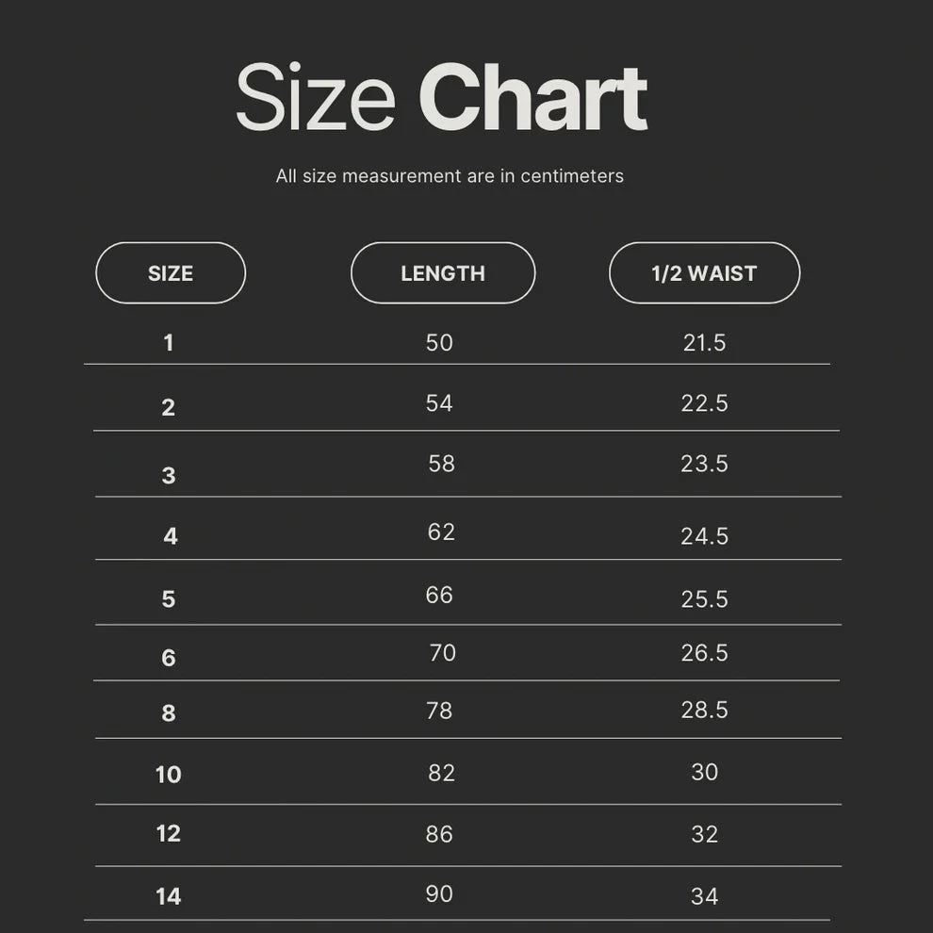The width and height of the screenshot is (933, 933).
Task: Click the half waist value 23.5
Action: (x=704, y=464)
